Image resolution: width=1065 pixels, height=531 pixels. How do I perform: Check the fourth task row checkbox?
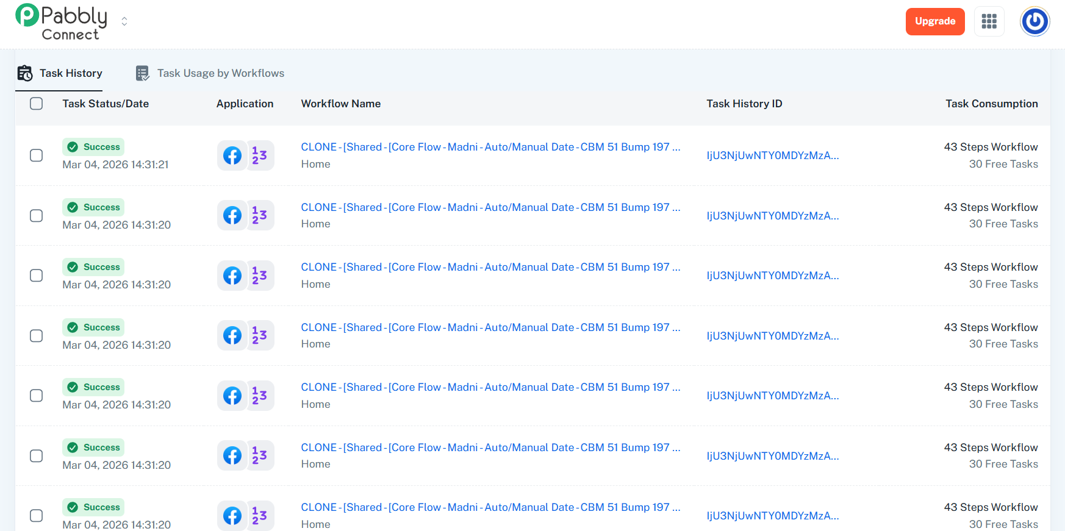[x=37, y=336]
